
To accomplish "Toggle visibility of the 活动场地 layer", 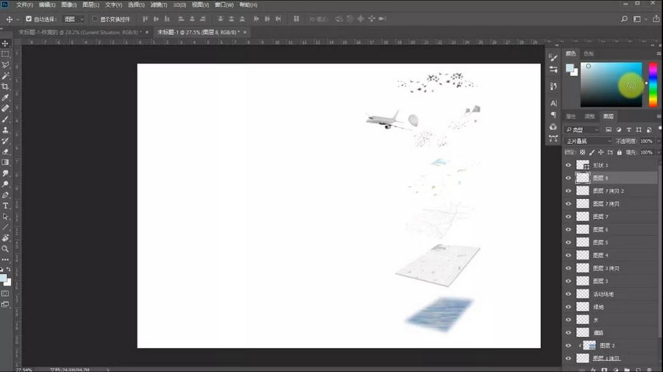I will [x=568, y=294].
